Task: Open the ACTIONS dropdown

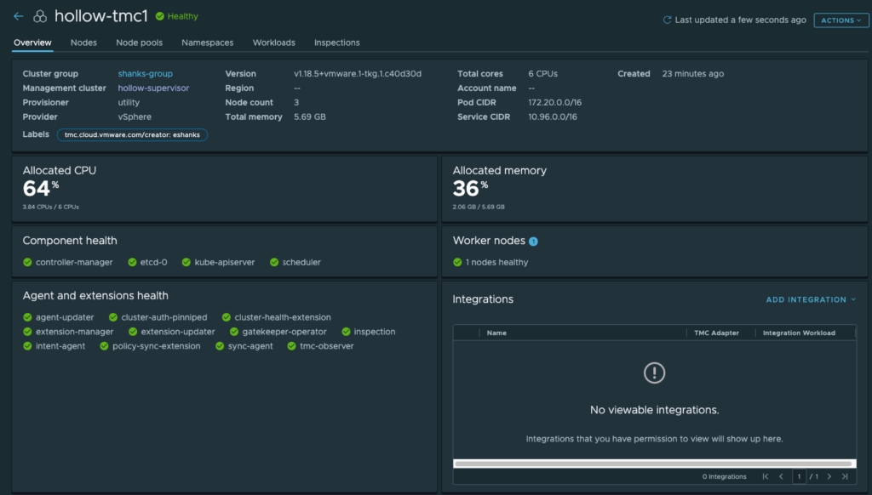Action: 840,20
